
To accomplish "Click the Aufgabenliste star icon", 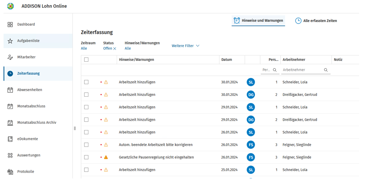I will [x=10, y=41].
